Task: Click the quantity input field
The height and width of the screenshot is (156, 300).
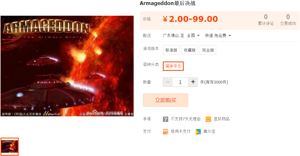Action: 180,82
